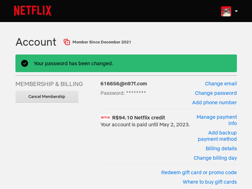Open Change billing day link
This screenshot has width=252, height=189.
click(x=215, y=158)
